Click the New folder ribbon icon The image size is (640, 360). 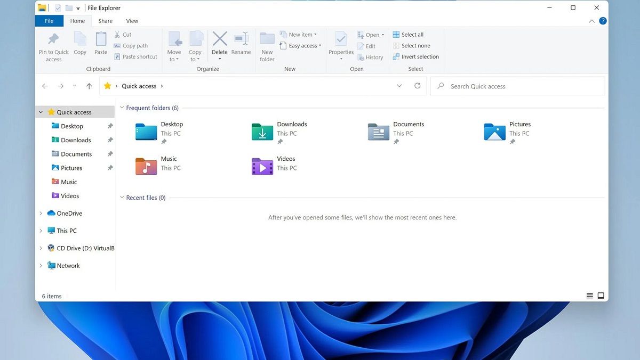pyautogui.click(x=267, y=38)
